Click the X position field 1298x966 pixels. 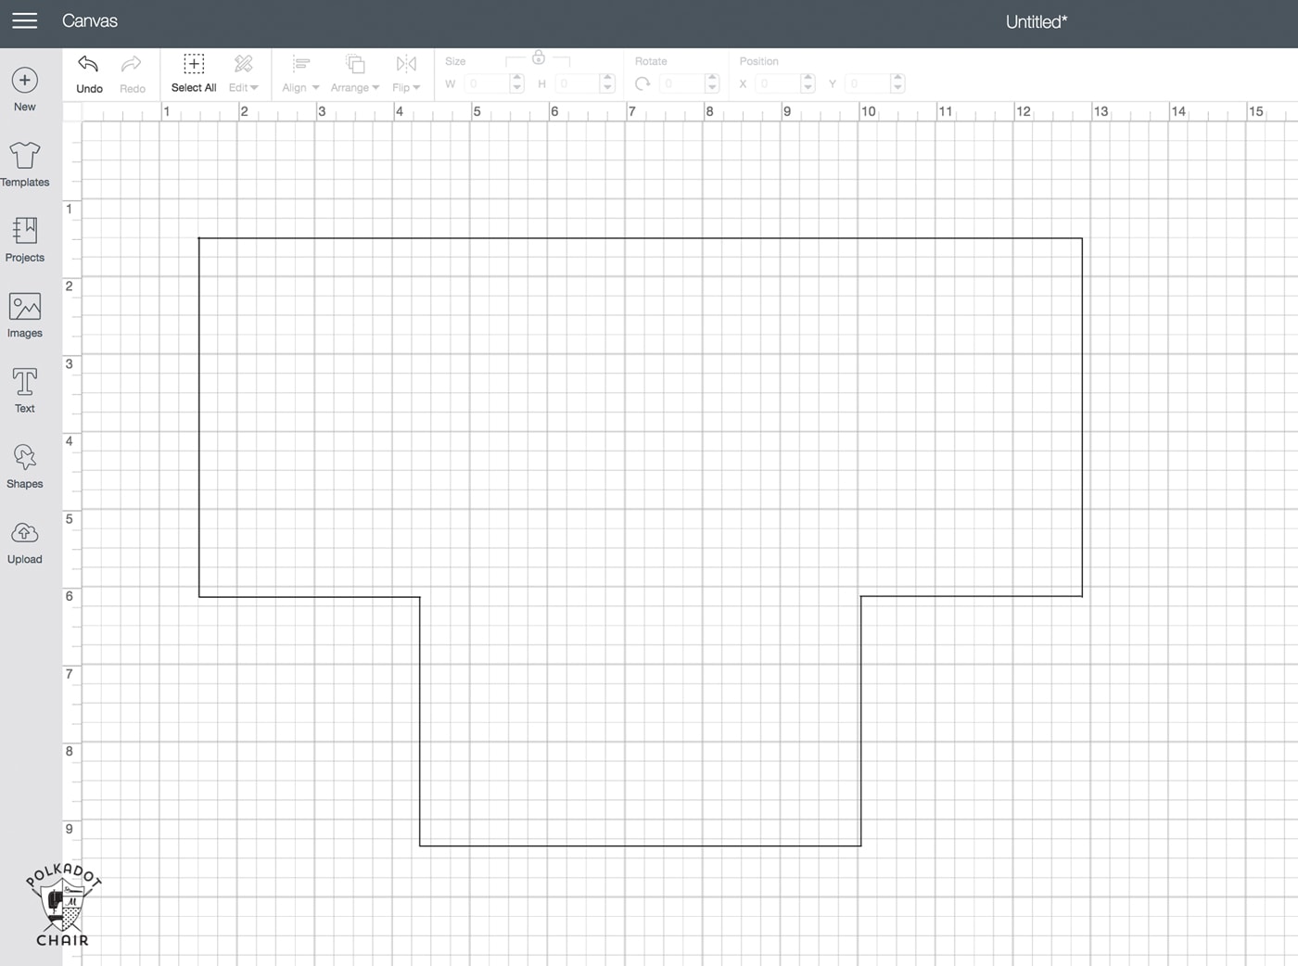click(777, 84)
